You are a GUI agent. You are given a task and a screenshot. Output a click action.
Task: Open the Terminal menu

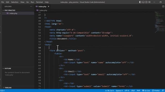[39, 2]
